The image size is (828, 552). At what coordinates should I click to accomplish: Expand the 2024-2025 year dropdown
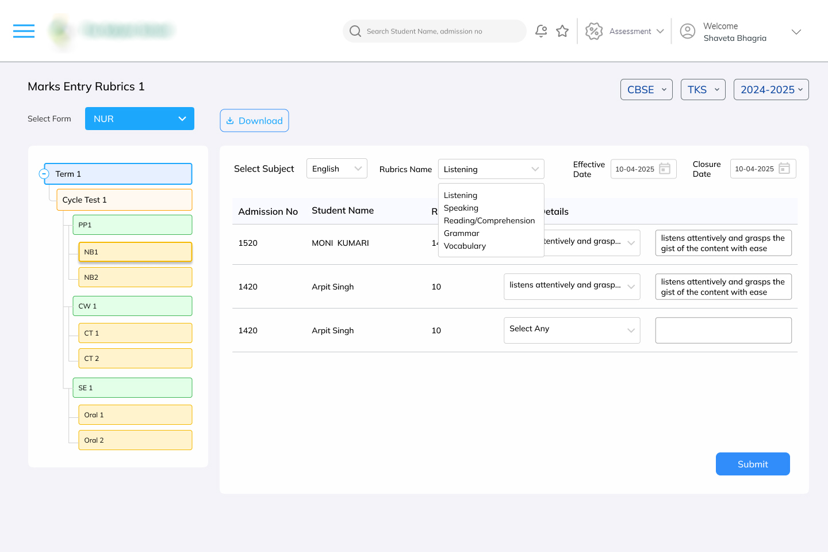coord(771,90)
